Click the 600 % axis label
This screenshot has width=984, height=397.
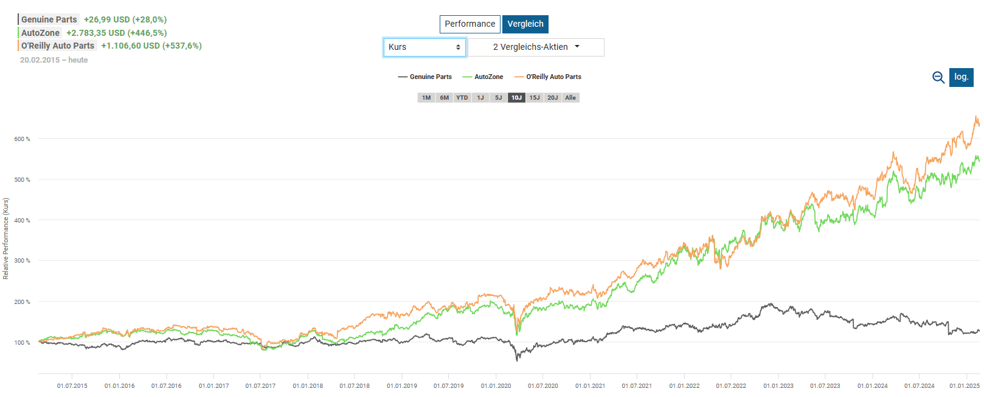tap(23, 139)
